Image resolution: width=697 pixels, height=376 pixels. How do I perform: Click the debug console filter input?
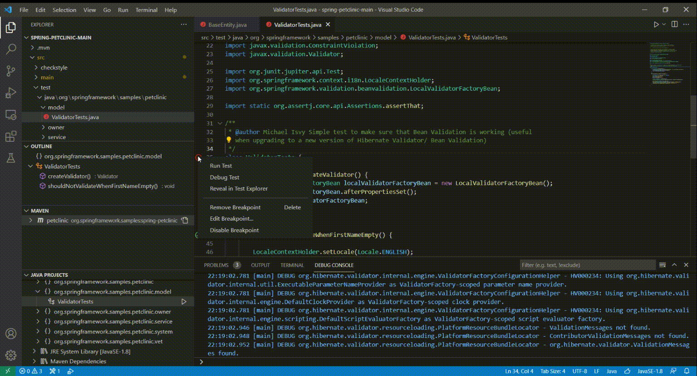[x=587, y=265]
